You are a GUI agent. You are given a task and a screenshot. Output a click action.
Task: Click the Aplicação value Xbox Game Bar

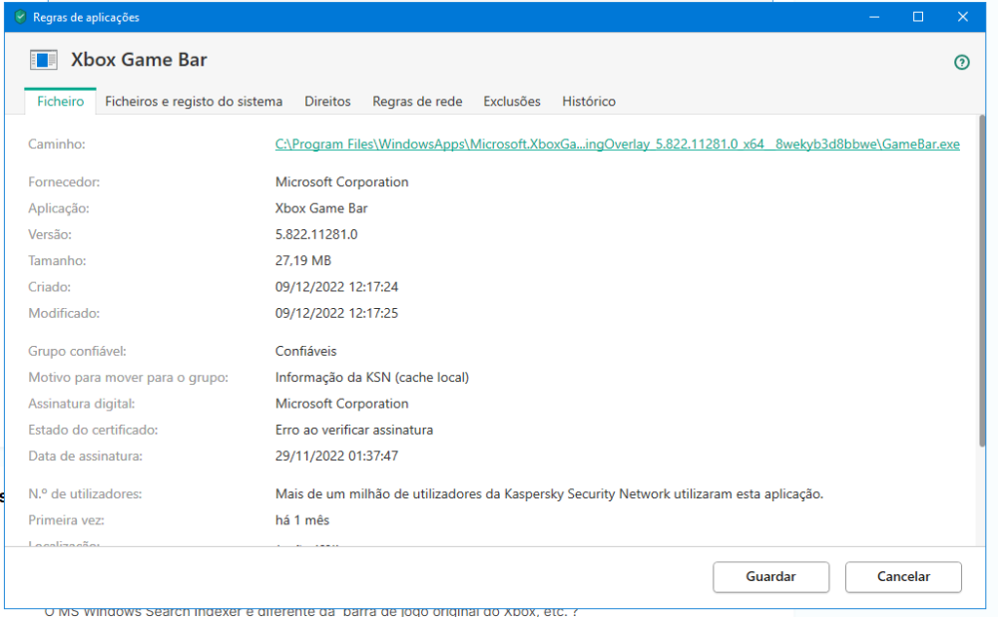coord(321,208)
